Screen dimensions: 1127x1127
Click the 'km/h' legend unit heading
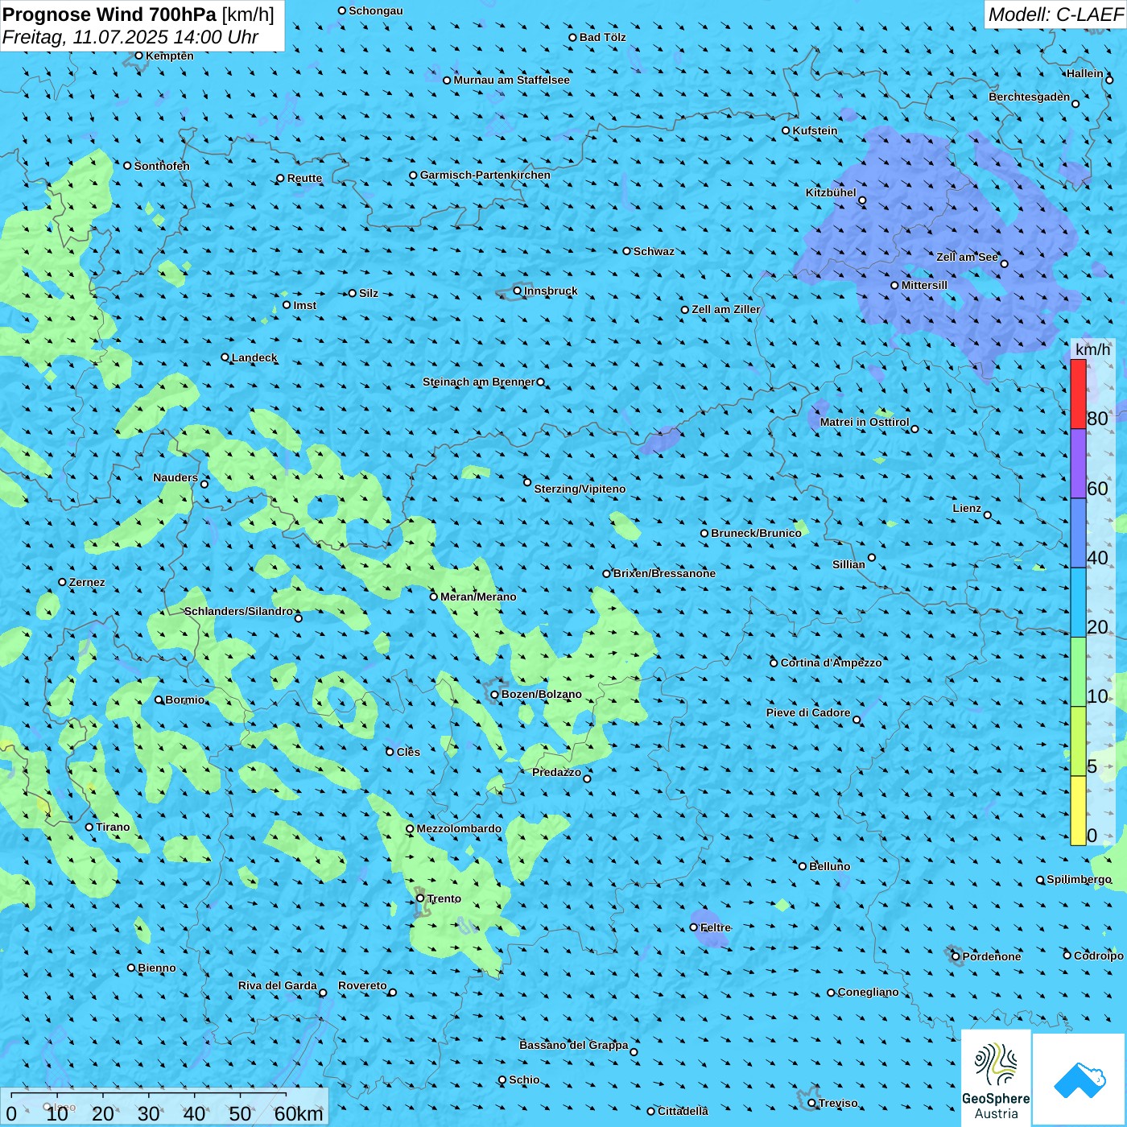tap(1093, 349)
